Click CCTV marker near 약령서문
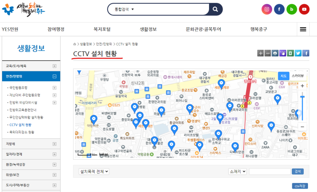This screenshot has height=192, width=317. pyautogui.click(x=93, y=120)
